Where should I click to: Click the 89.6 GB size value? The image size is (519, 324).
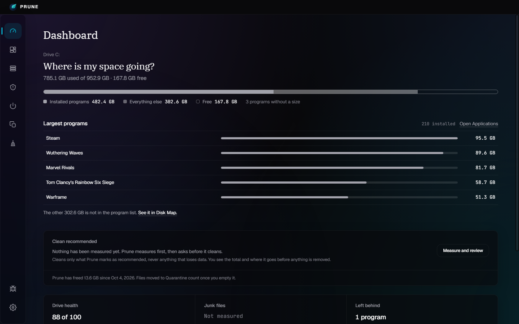pos(485,153)
